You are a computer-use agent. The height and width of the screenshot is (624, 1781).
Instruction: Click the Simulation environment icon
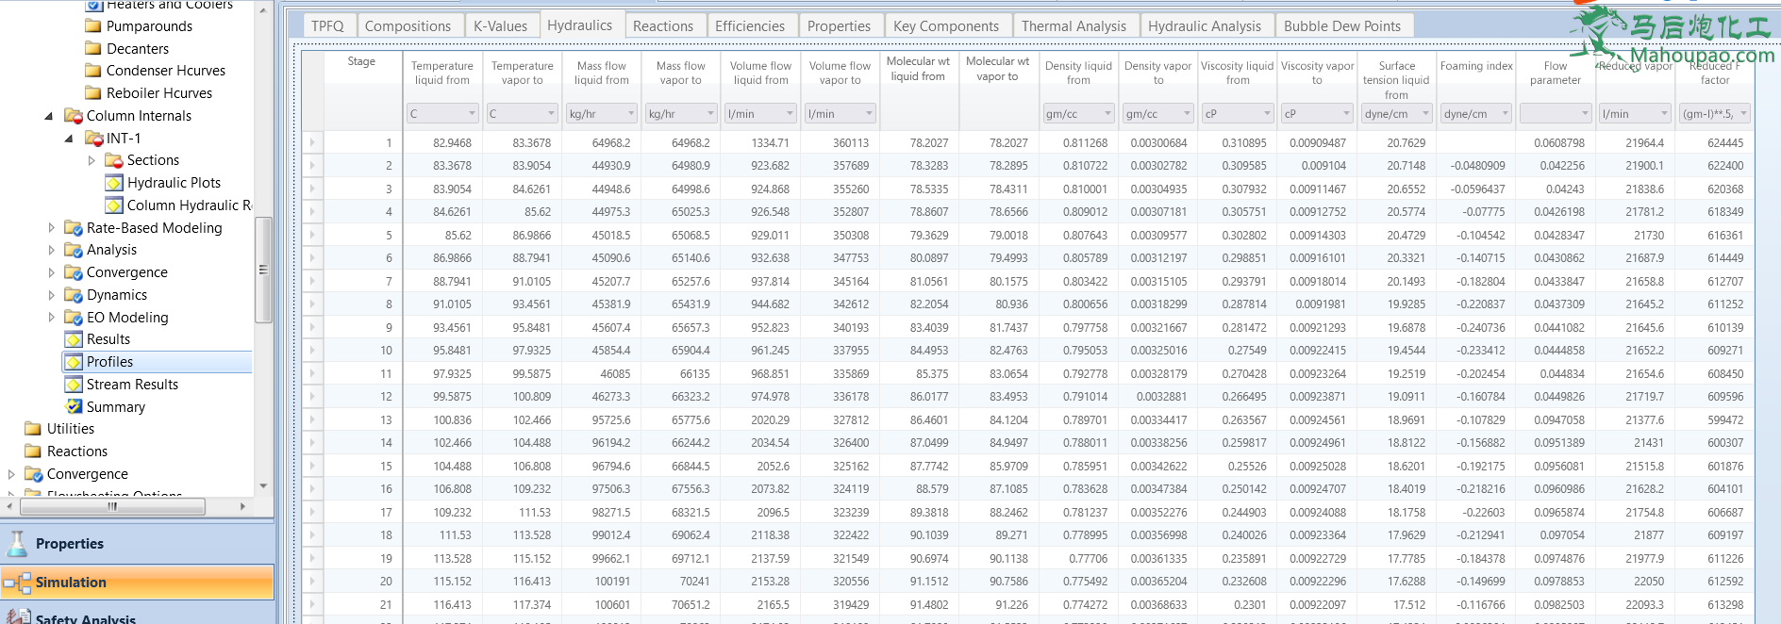[x=17, y=583]
